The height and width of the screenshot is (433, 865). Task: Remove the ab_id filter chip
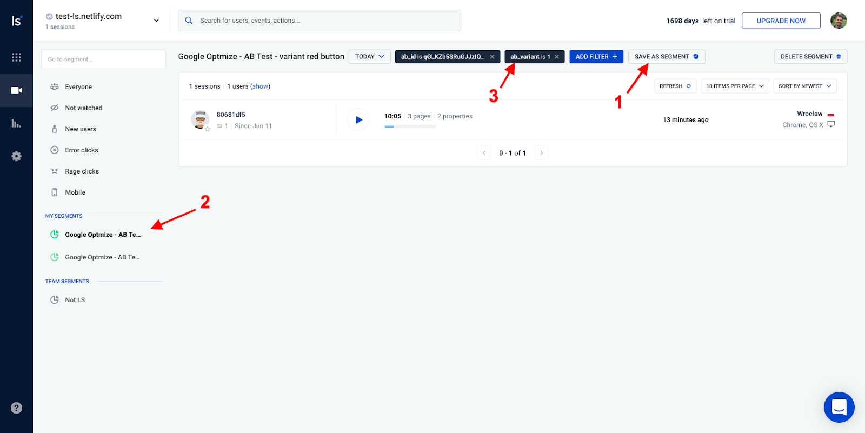tap(492, 57)
